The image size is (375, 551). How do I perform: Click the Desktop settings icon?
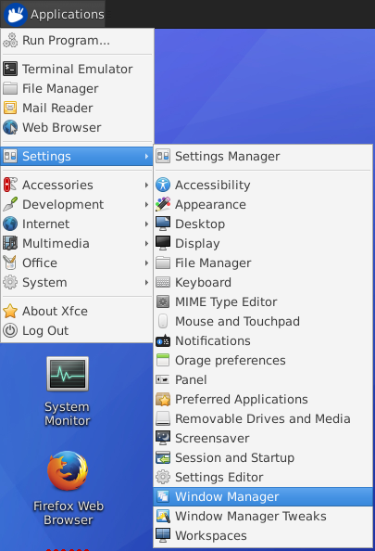[163, 224]
